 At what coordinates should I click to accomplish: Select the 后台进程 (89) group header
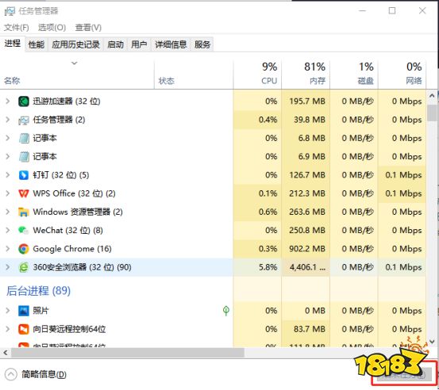(x=38, y=291)
